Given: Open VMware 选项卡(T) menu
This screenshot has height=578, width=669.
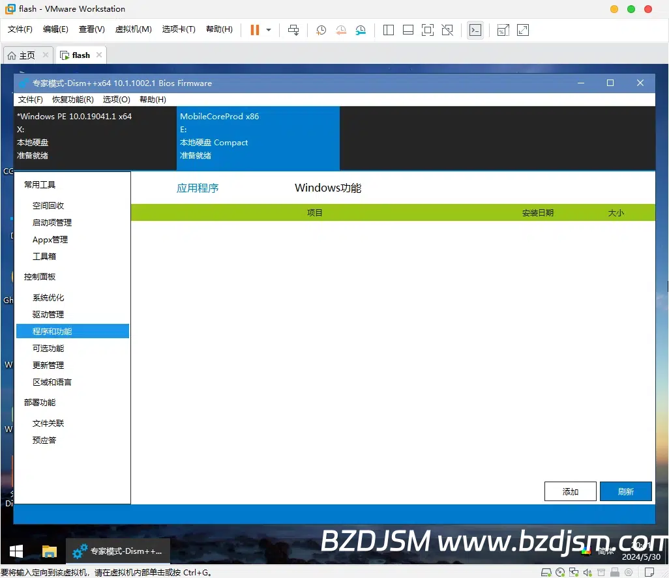Looking at the screenshot, I should (x=179, y=29).
